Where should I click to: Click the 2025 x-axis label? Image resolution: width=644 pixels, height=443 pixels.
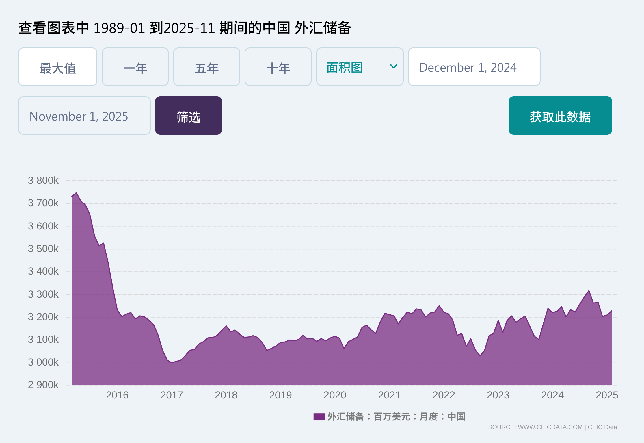607,395
